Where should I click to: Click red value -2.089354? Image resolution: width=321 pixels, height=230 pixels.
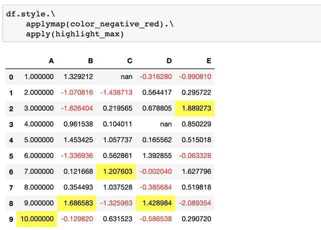(x=195, y=203)
